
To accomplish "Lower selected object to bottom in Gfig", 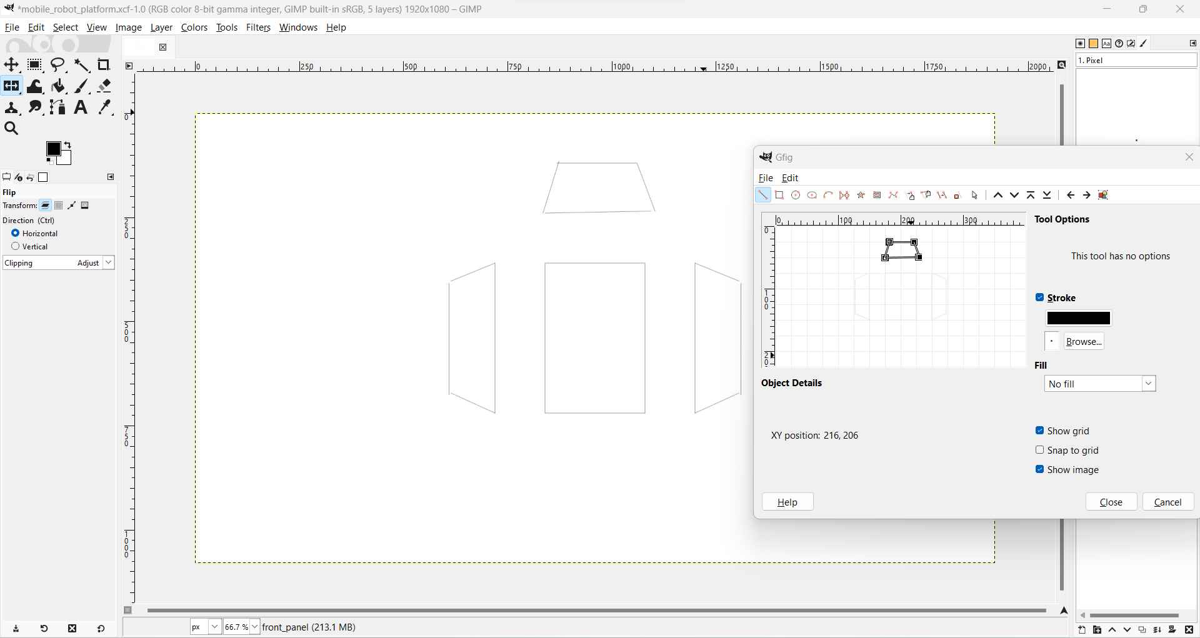I will 1047,196.
